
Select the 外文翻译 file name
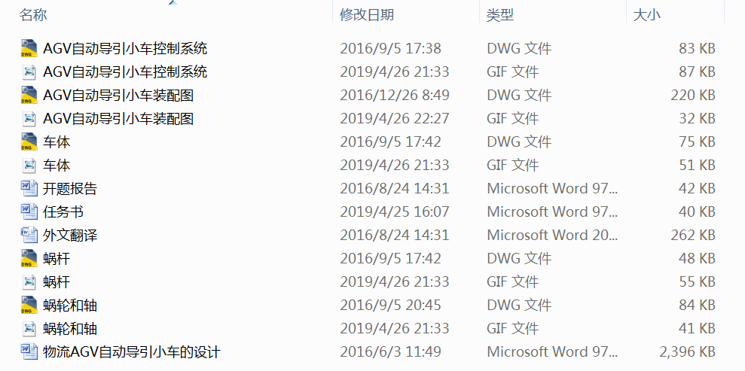(x=70, y=236)
